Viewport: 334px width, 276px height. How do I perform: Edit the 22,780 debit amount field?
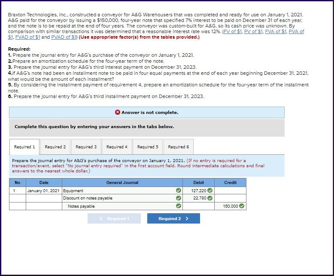pyautogui.click(x=198, y=198)
